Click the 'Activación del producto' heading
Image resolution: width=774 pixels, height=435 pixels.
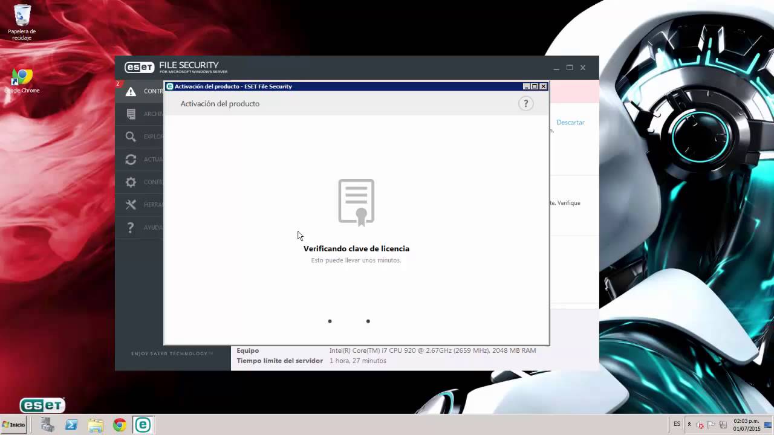tap(220, 104)
